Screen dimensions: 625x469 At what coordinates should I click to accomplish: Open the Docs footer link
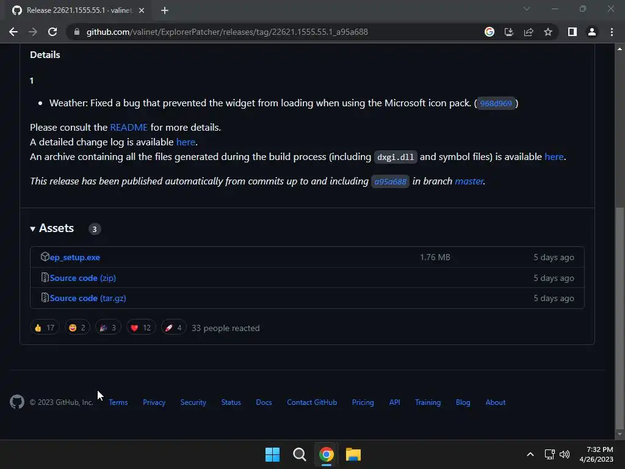point(264,402)
